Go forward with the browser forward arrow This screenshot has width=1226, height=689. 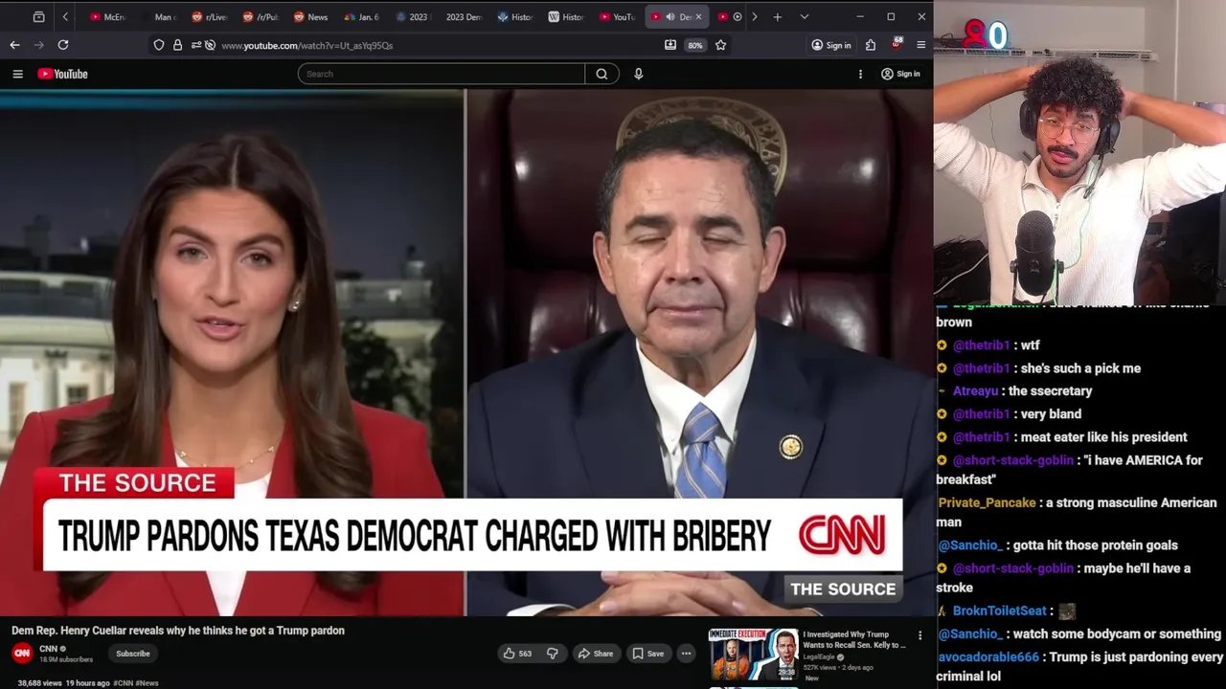tap(38, 45)
